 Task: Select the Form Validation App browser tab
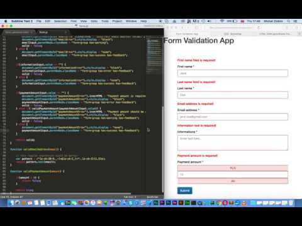coord(187,34)
